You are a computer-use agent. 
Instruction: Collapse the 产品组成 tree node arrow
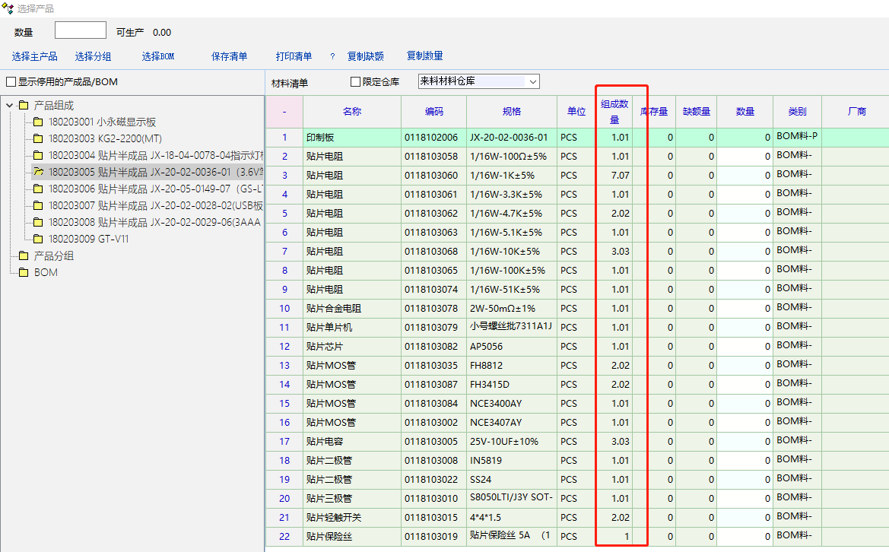[9, 106]
